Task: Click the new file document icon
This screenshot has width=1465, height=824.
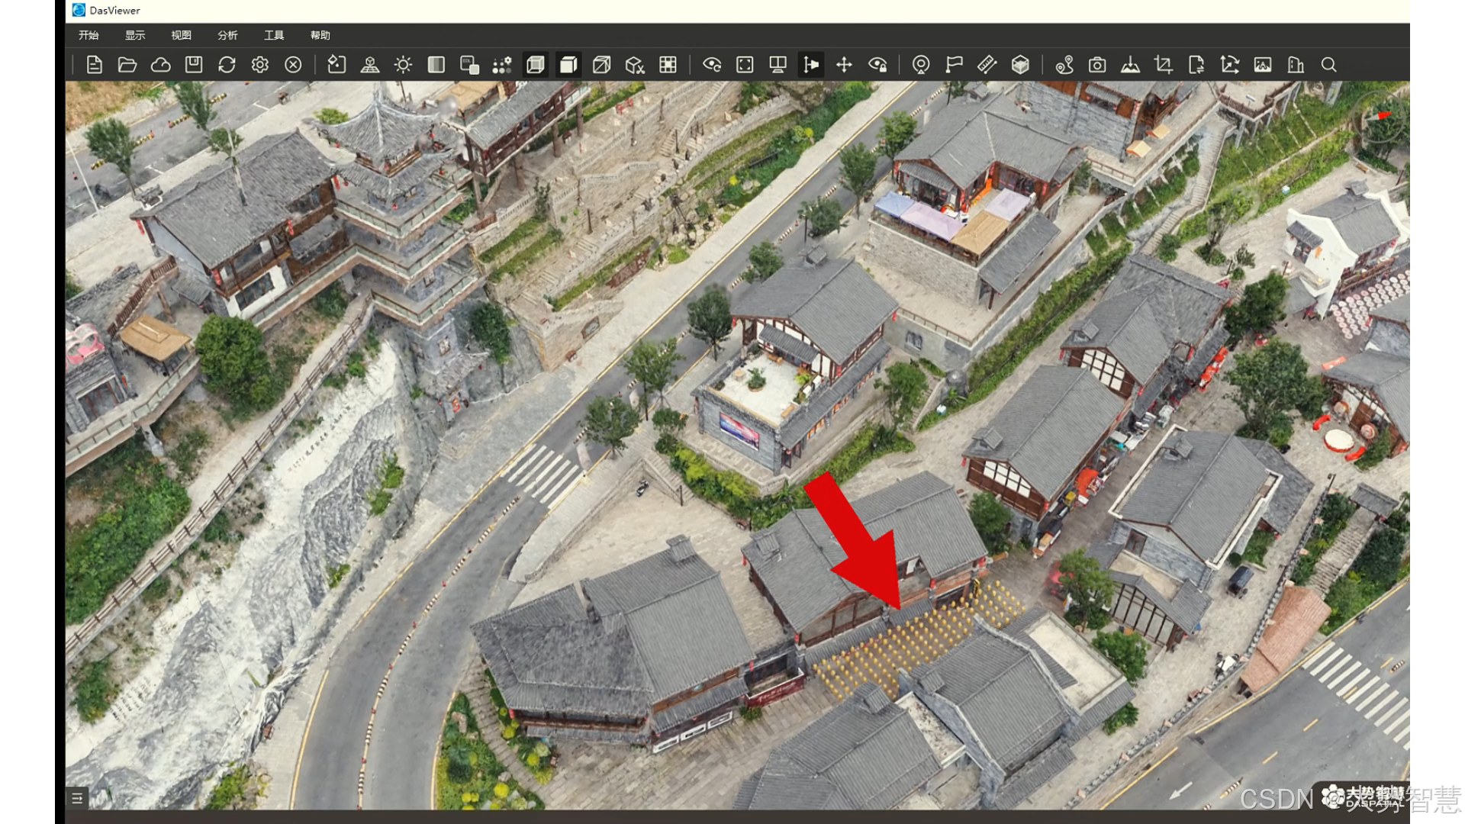Action: pyautogui.click(x=95, y=65)
